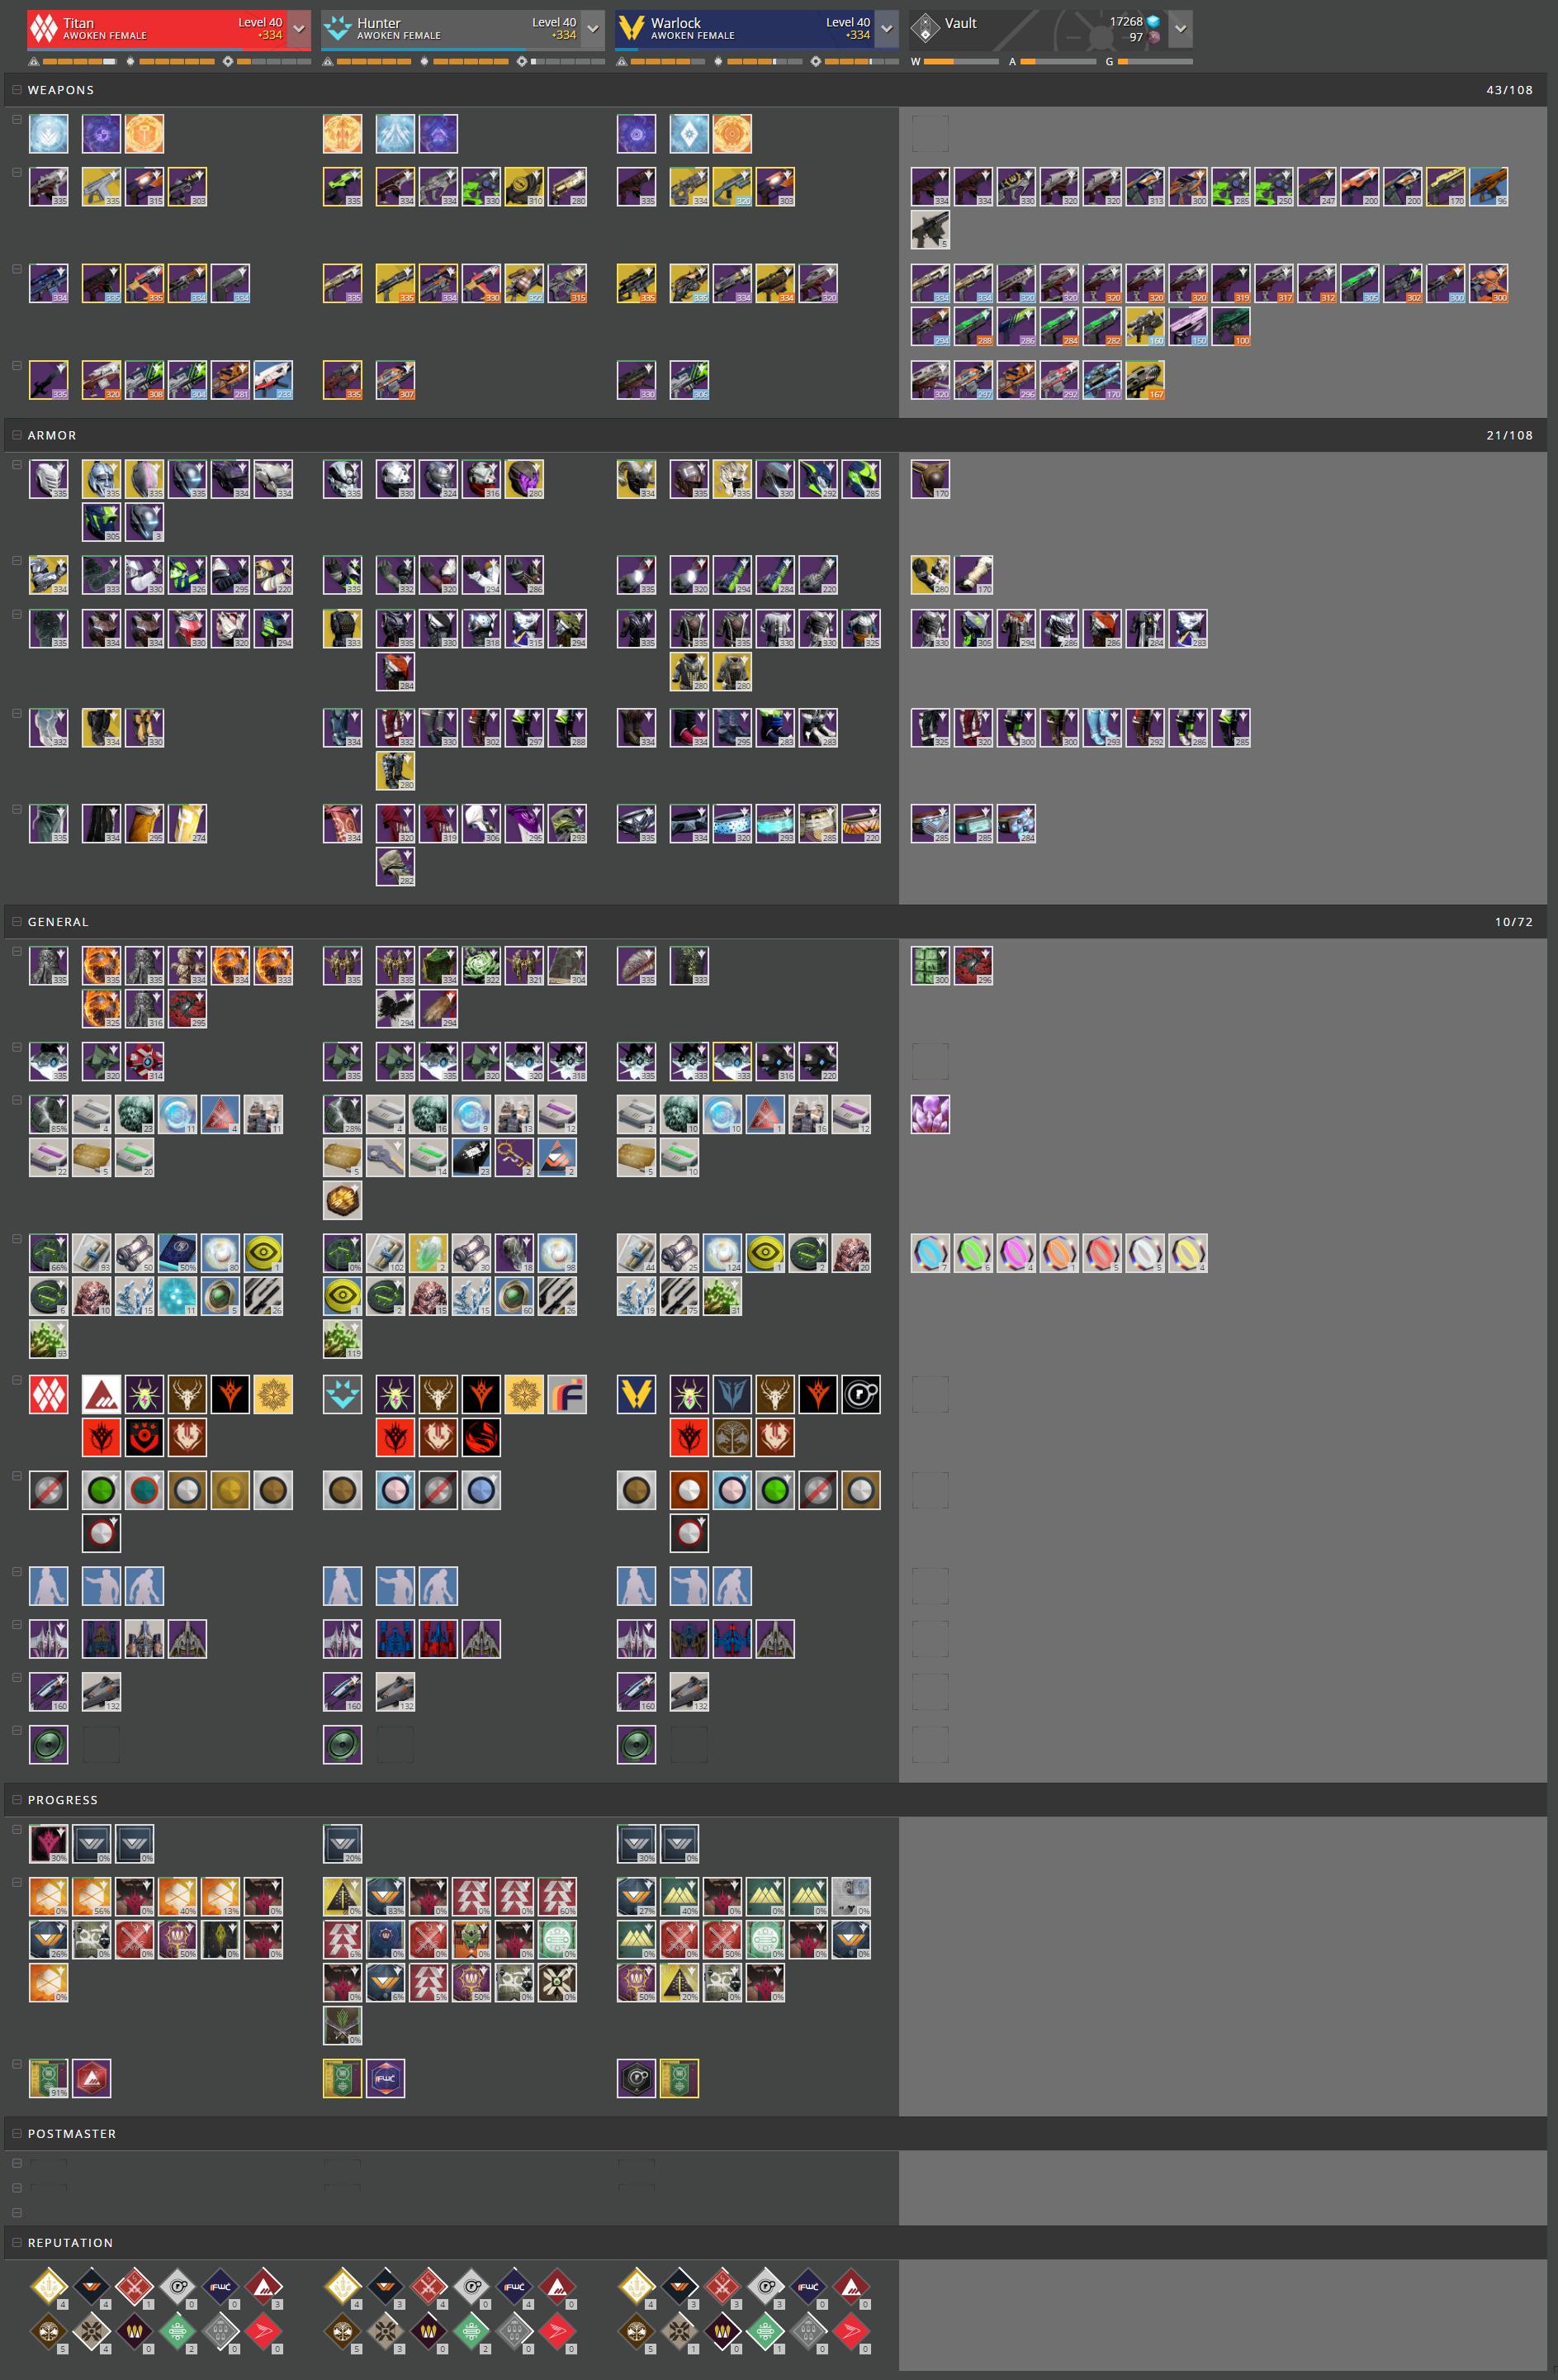
Task: Collapse the sparrow horn row toggle
Action: pyautogui.click(x=17, y=1731)
